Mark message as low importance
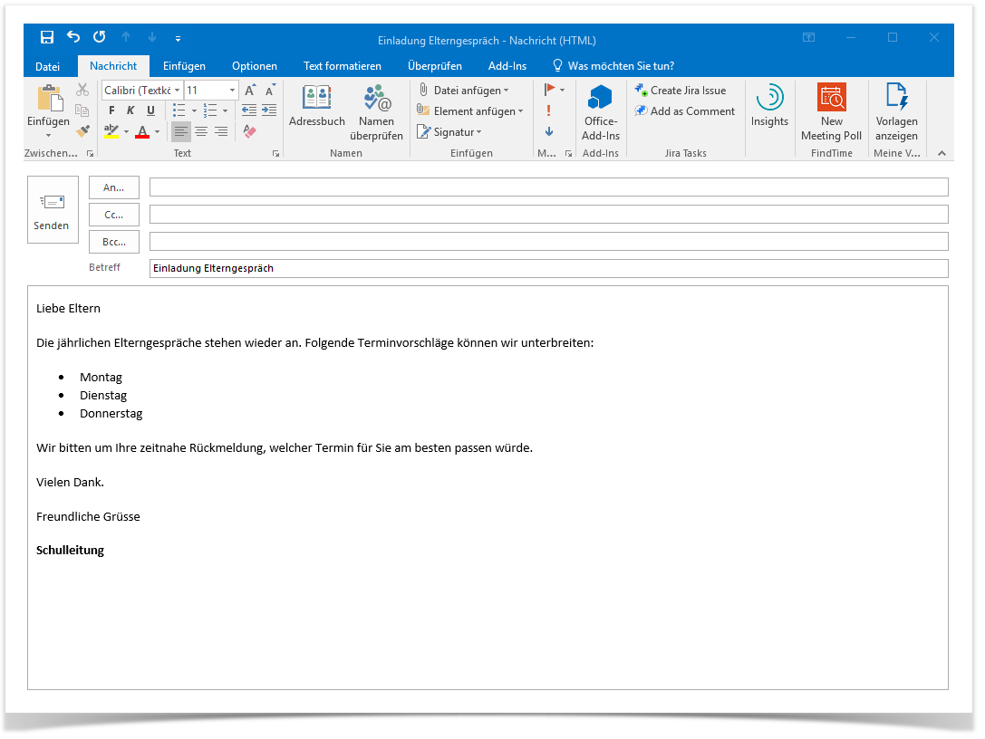 click(549, 131)
